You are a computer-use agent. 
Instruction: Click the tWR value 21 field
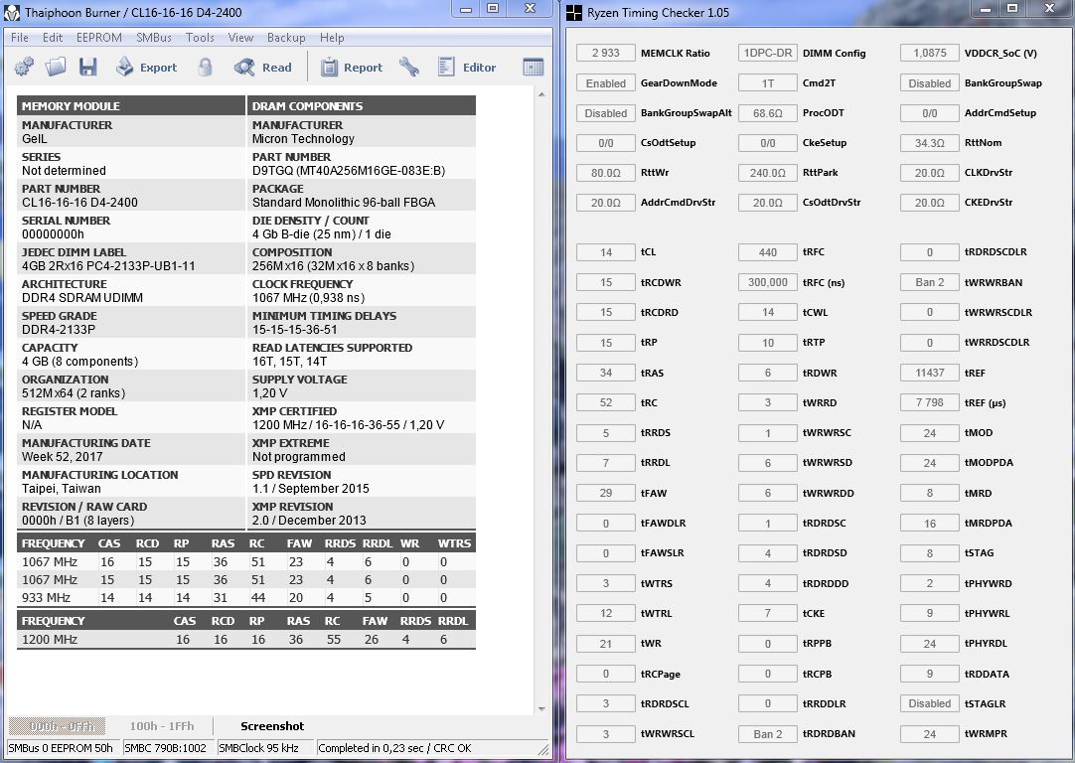(x=605, y=644)
